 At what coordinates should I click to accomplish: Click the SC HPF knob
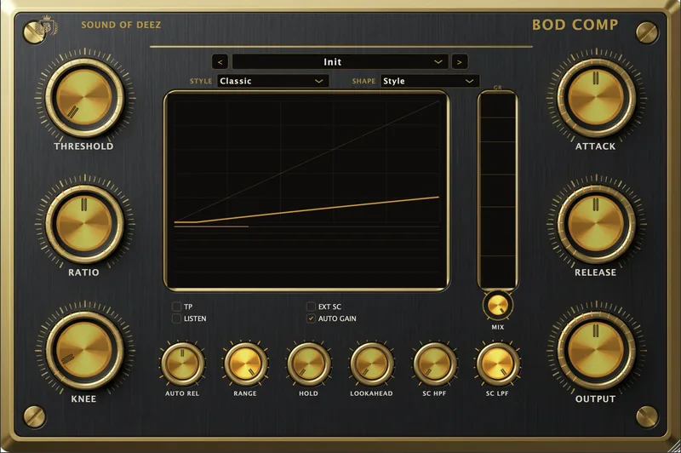tap(435, 364)
